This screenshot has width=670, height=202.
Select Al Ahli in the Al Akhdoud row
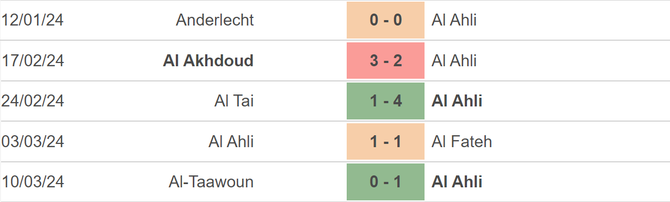coord(454,60)
